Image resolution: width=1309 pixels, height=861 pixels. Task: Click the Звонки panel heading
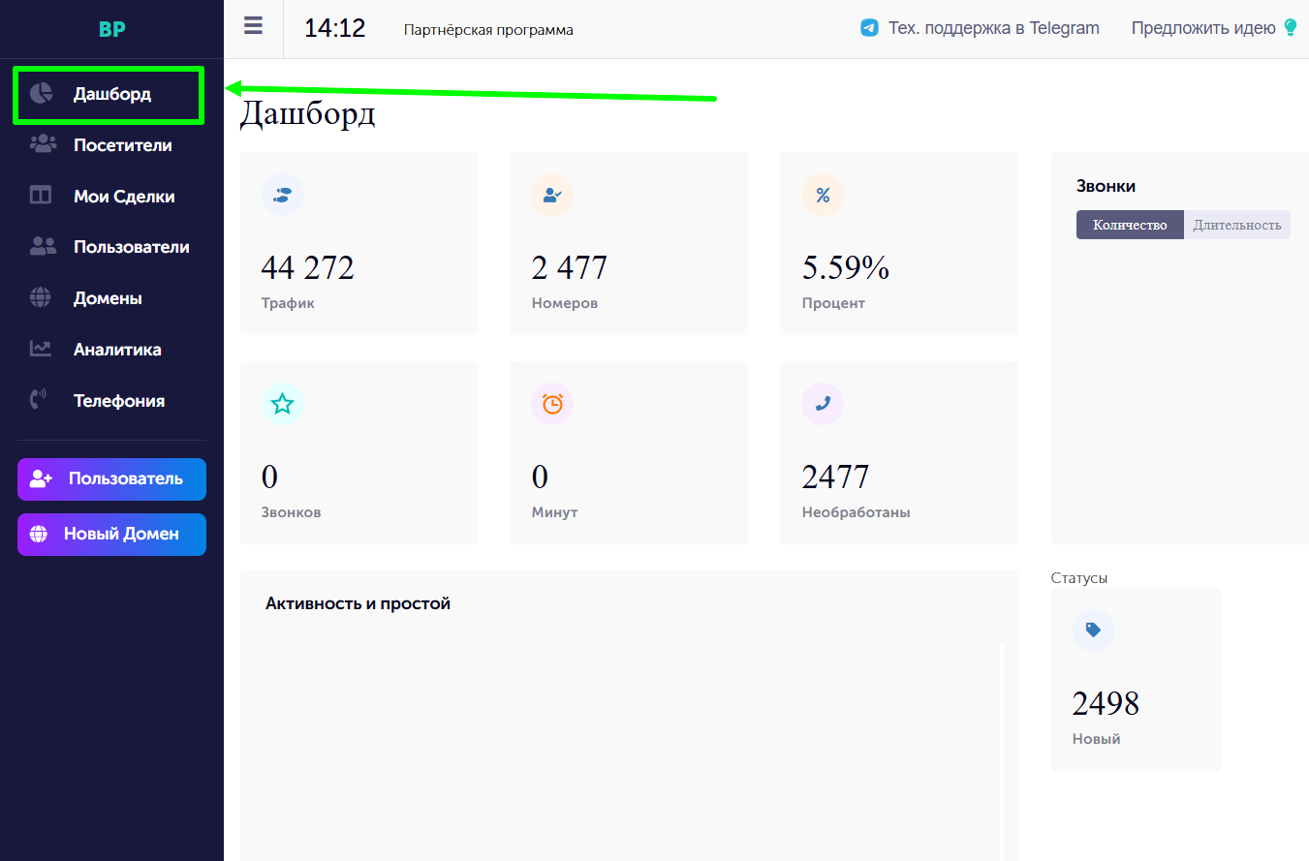1106,186
